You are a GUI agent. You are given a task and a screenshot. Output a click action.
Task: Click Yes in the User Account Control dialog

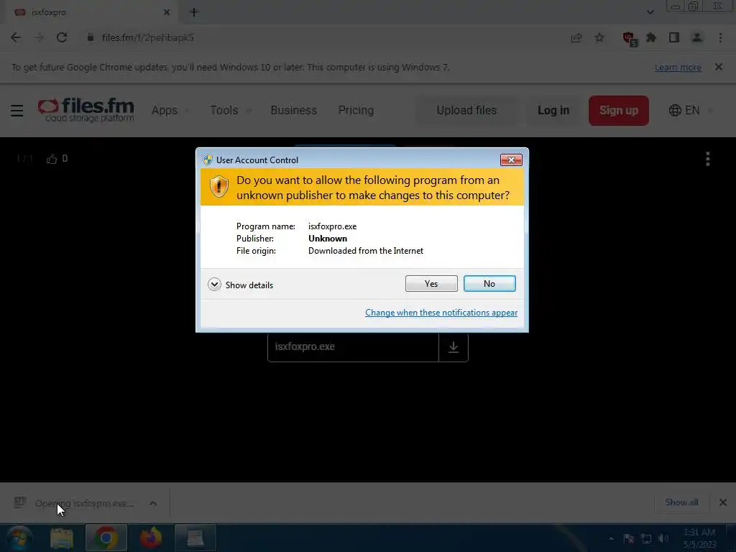(431, 283)
